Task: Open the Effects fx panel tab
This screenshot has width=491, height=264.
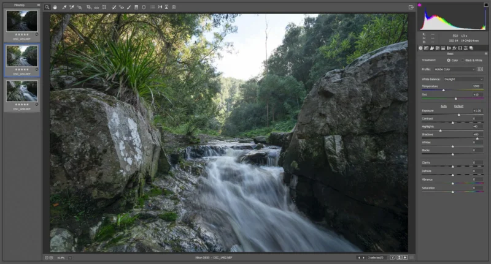Action: click(x=454, y=48)
